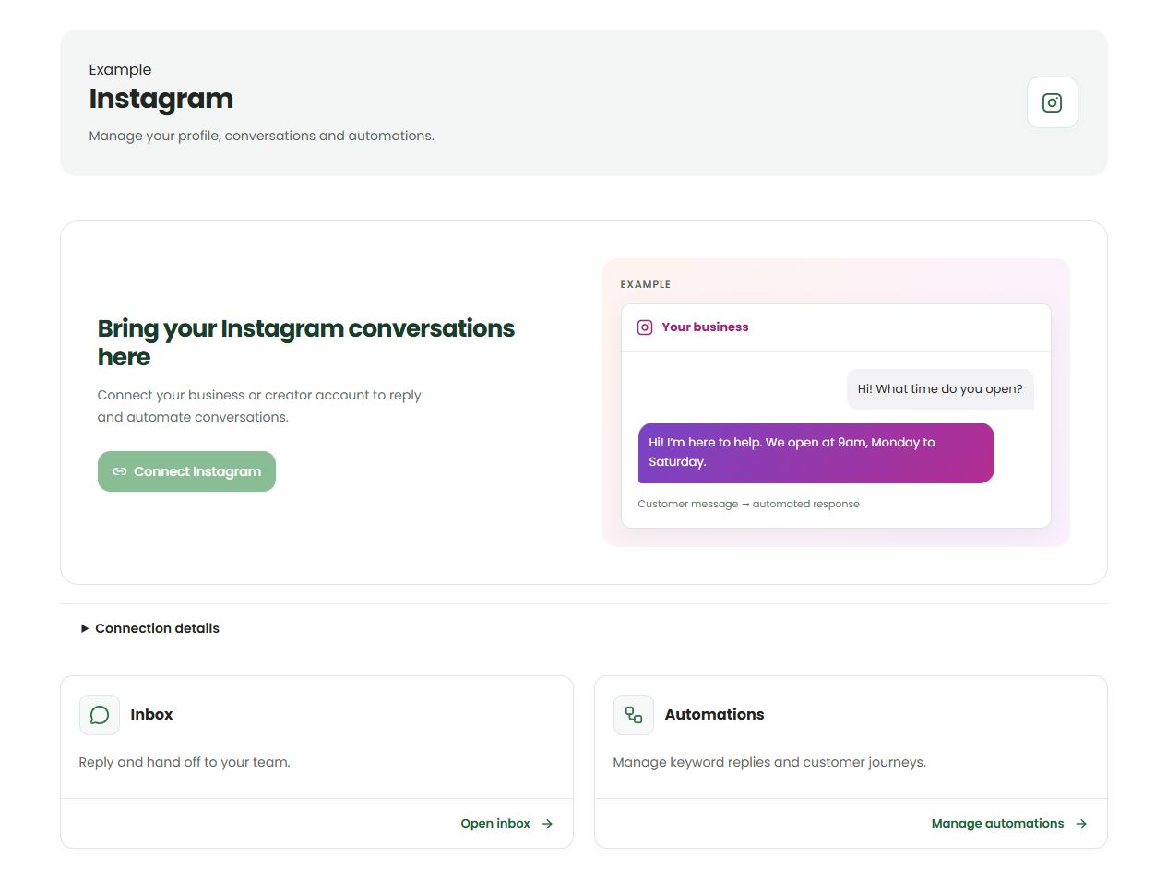Click the Connect Instagram button
The width and height of the screenshot is (1167, 893).
coord(186,471)
